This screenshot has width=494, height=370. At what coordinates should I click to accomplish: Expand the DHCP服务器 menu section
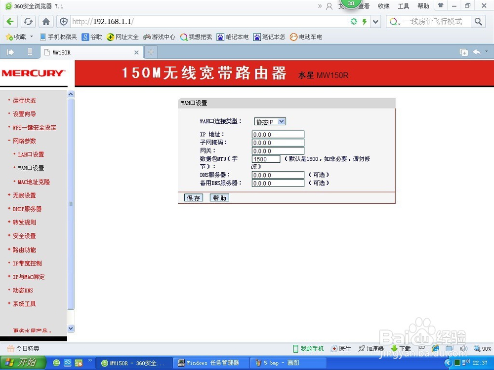point(27,209)
